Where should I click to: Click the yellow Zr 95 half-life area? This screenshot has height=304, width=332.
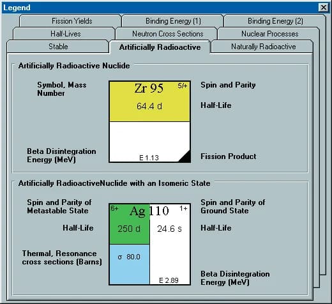(149, 102)
